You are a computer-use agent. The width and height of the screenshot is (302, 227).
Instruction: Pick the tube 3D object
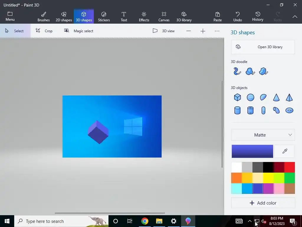250,111
